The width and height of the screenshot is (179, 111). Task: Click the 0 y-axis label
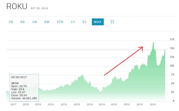pyautogui.click(x=173, y=101)
